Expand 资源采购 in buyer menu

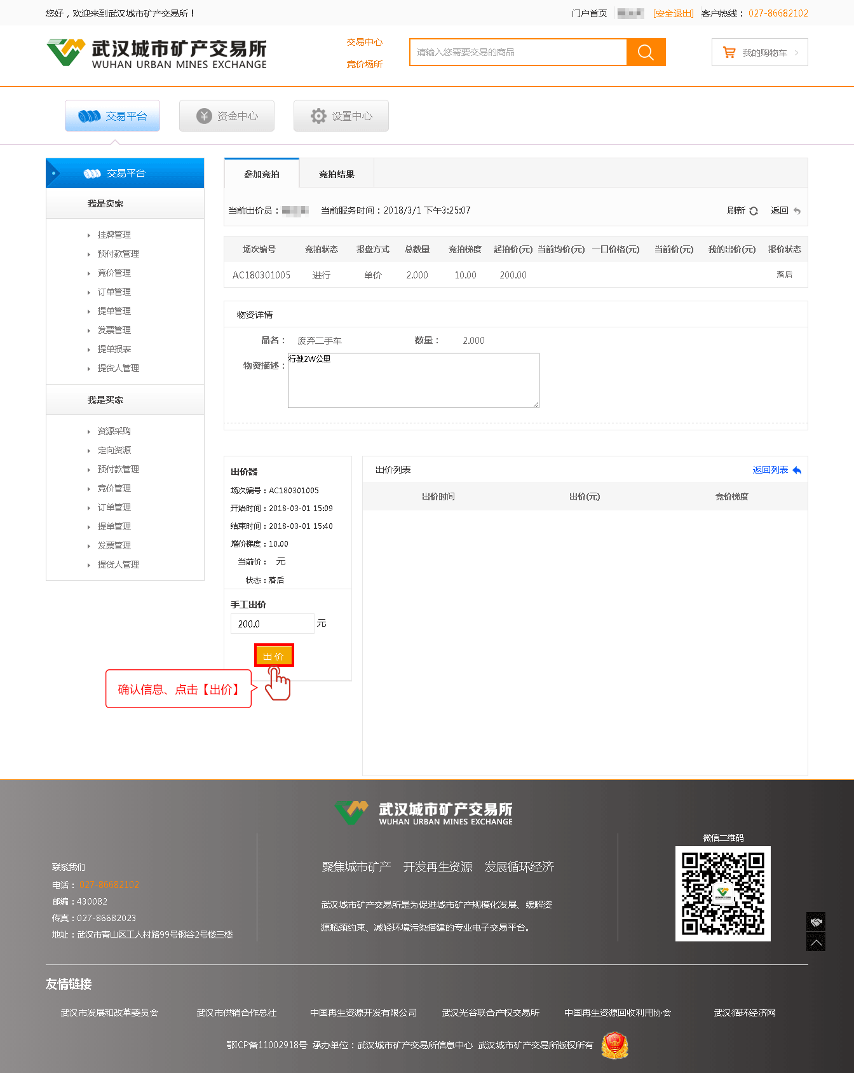point(114,431)
